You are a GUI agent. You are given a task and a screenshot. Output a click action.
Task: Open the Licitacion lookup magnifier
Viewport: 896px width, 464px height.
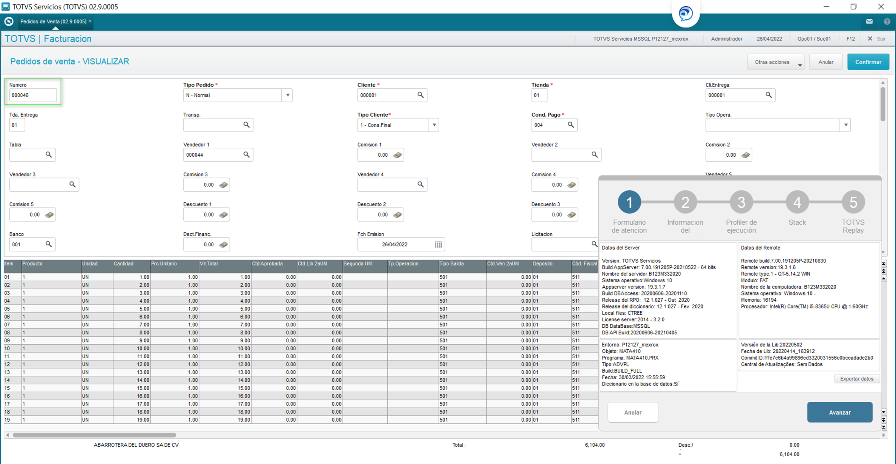[x=594, y=244]
